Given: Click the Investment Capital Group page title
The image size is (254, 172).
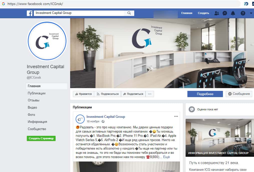Looking at the screenshot, I should 46,69.
